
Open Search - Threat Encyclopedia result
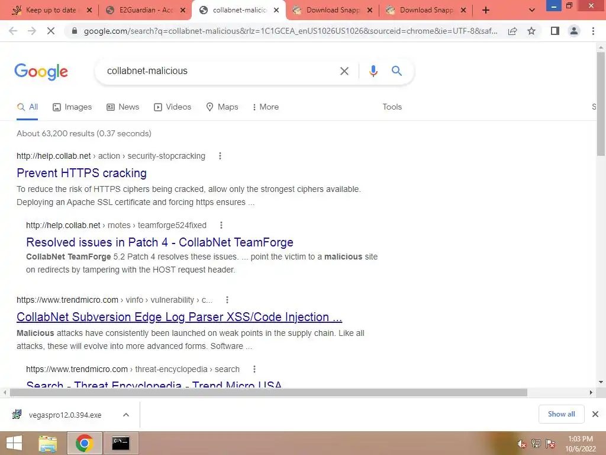[154, 384]
